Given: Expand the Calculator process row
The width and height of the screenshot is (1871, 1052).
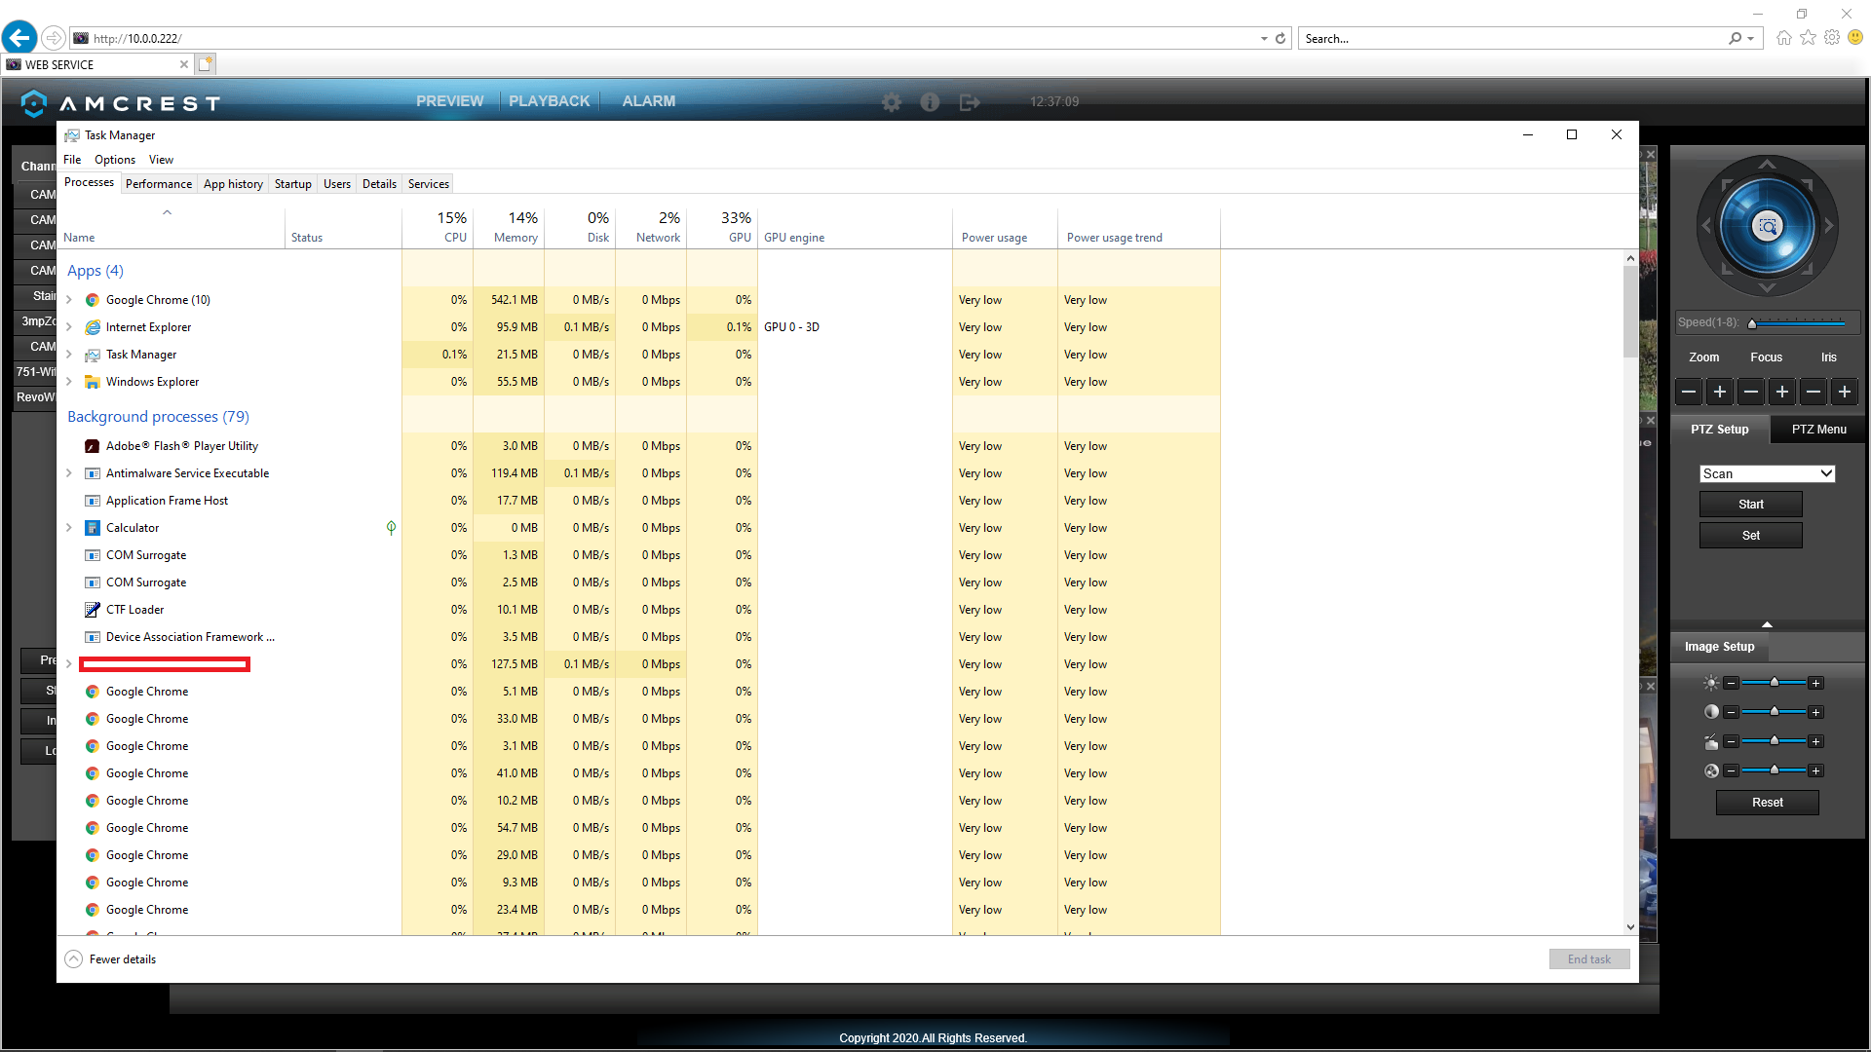Looking at the screenshot, I should [x=69, y=528].
